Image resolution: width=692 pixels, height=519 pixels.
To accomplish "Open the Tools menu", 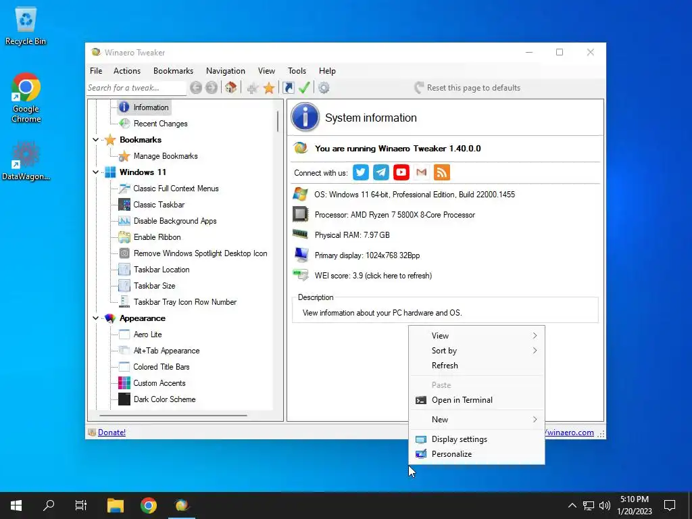I will (297, 71).
